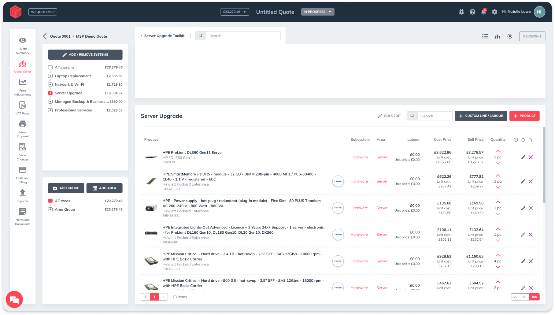Click the Add / Remove Systems button
Image resolution: width=555 pixels, height=315 pixels.
click(x=85, y=54)
